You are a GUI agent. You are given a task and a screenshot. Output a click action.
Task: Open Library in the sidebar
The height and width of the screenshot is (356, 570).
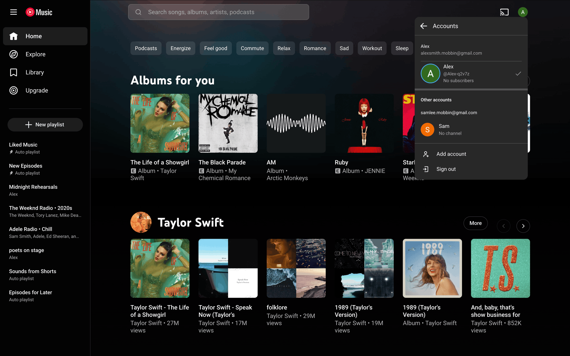pos(45,72)
